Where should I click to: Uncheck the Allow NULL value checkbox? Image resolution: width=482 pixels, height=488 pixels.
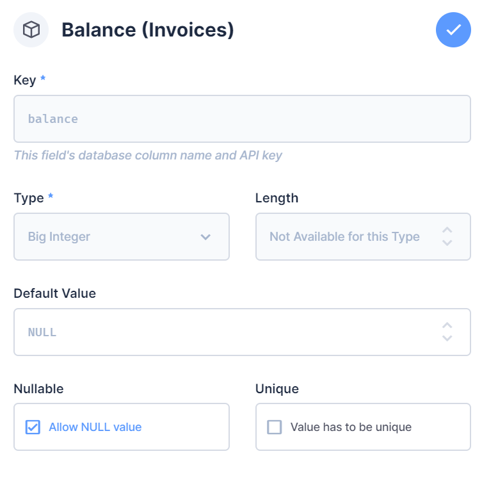coord(33,427)
